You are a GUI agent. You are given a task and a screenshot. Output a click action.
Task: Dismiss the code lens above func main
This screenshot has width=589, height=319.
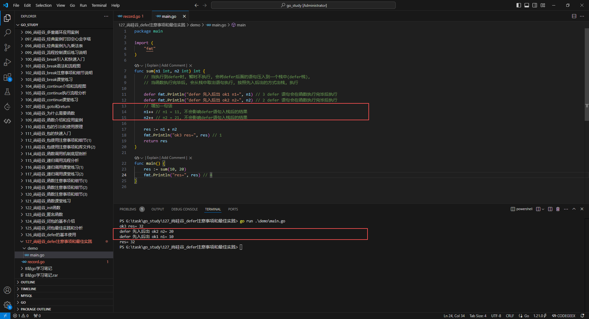191,158
